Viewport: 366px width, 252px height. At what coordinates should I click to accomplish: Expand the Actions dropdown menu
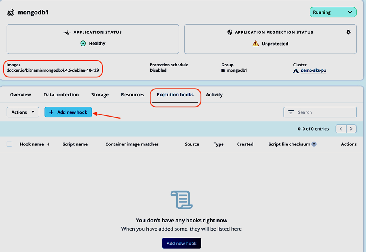[x=23, y=112]
